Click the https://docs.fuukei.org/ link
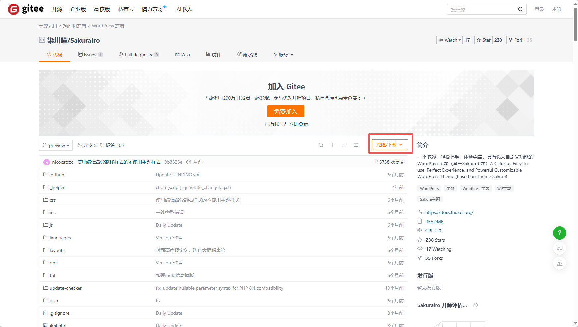578x327 pixels. 449,212
